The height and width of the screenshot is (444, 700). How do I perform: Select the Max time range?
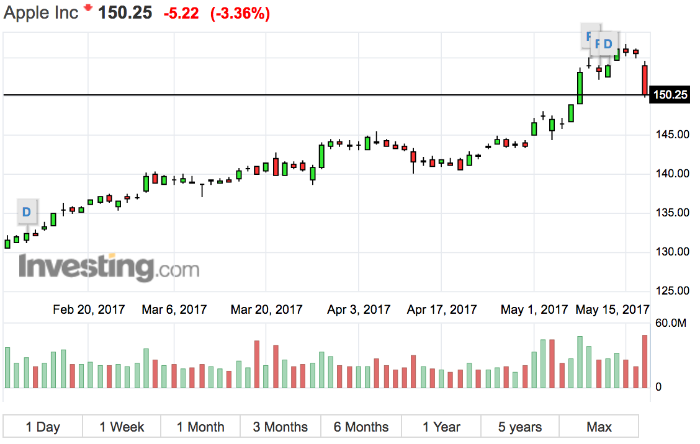coord(599,427)
